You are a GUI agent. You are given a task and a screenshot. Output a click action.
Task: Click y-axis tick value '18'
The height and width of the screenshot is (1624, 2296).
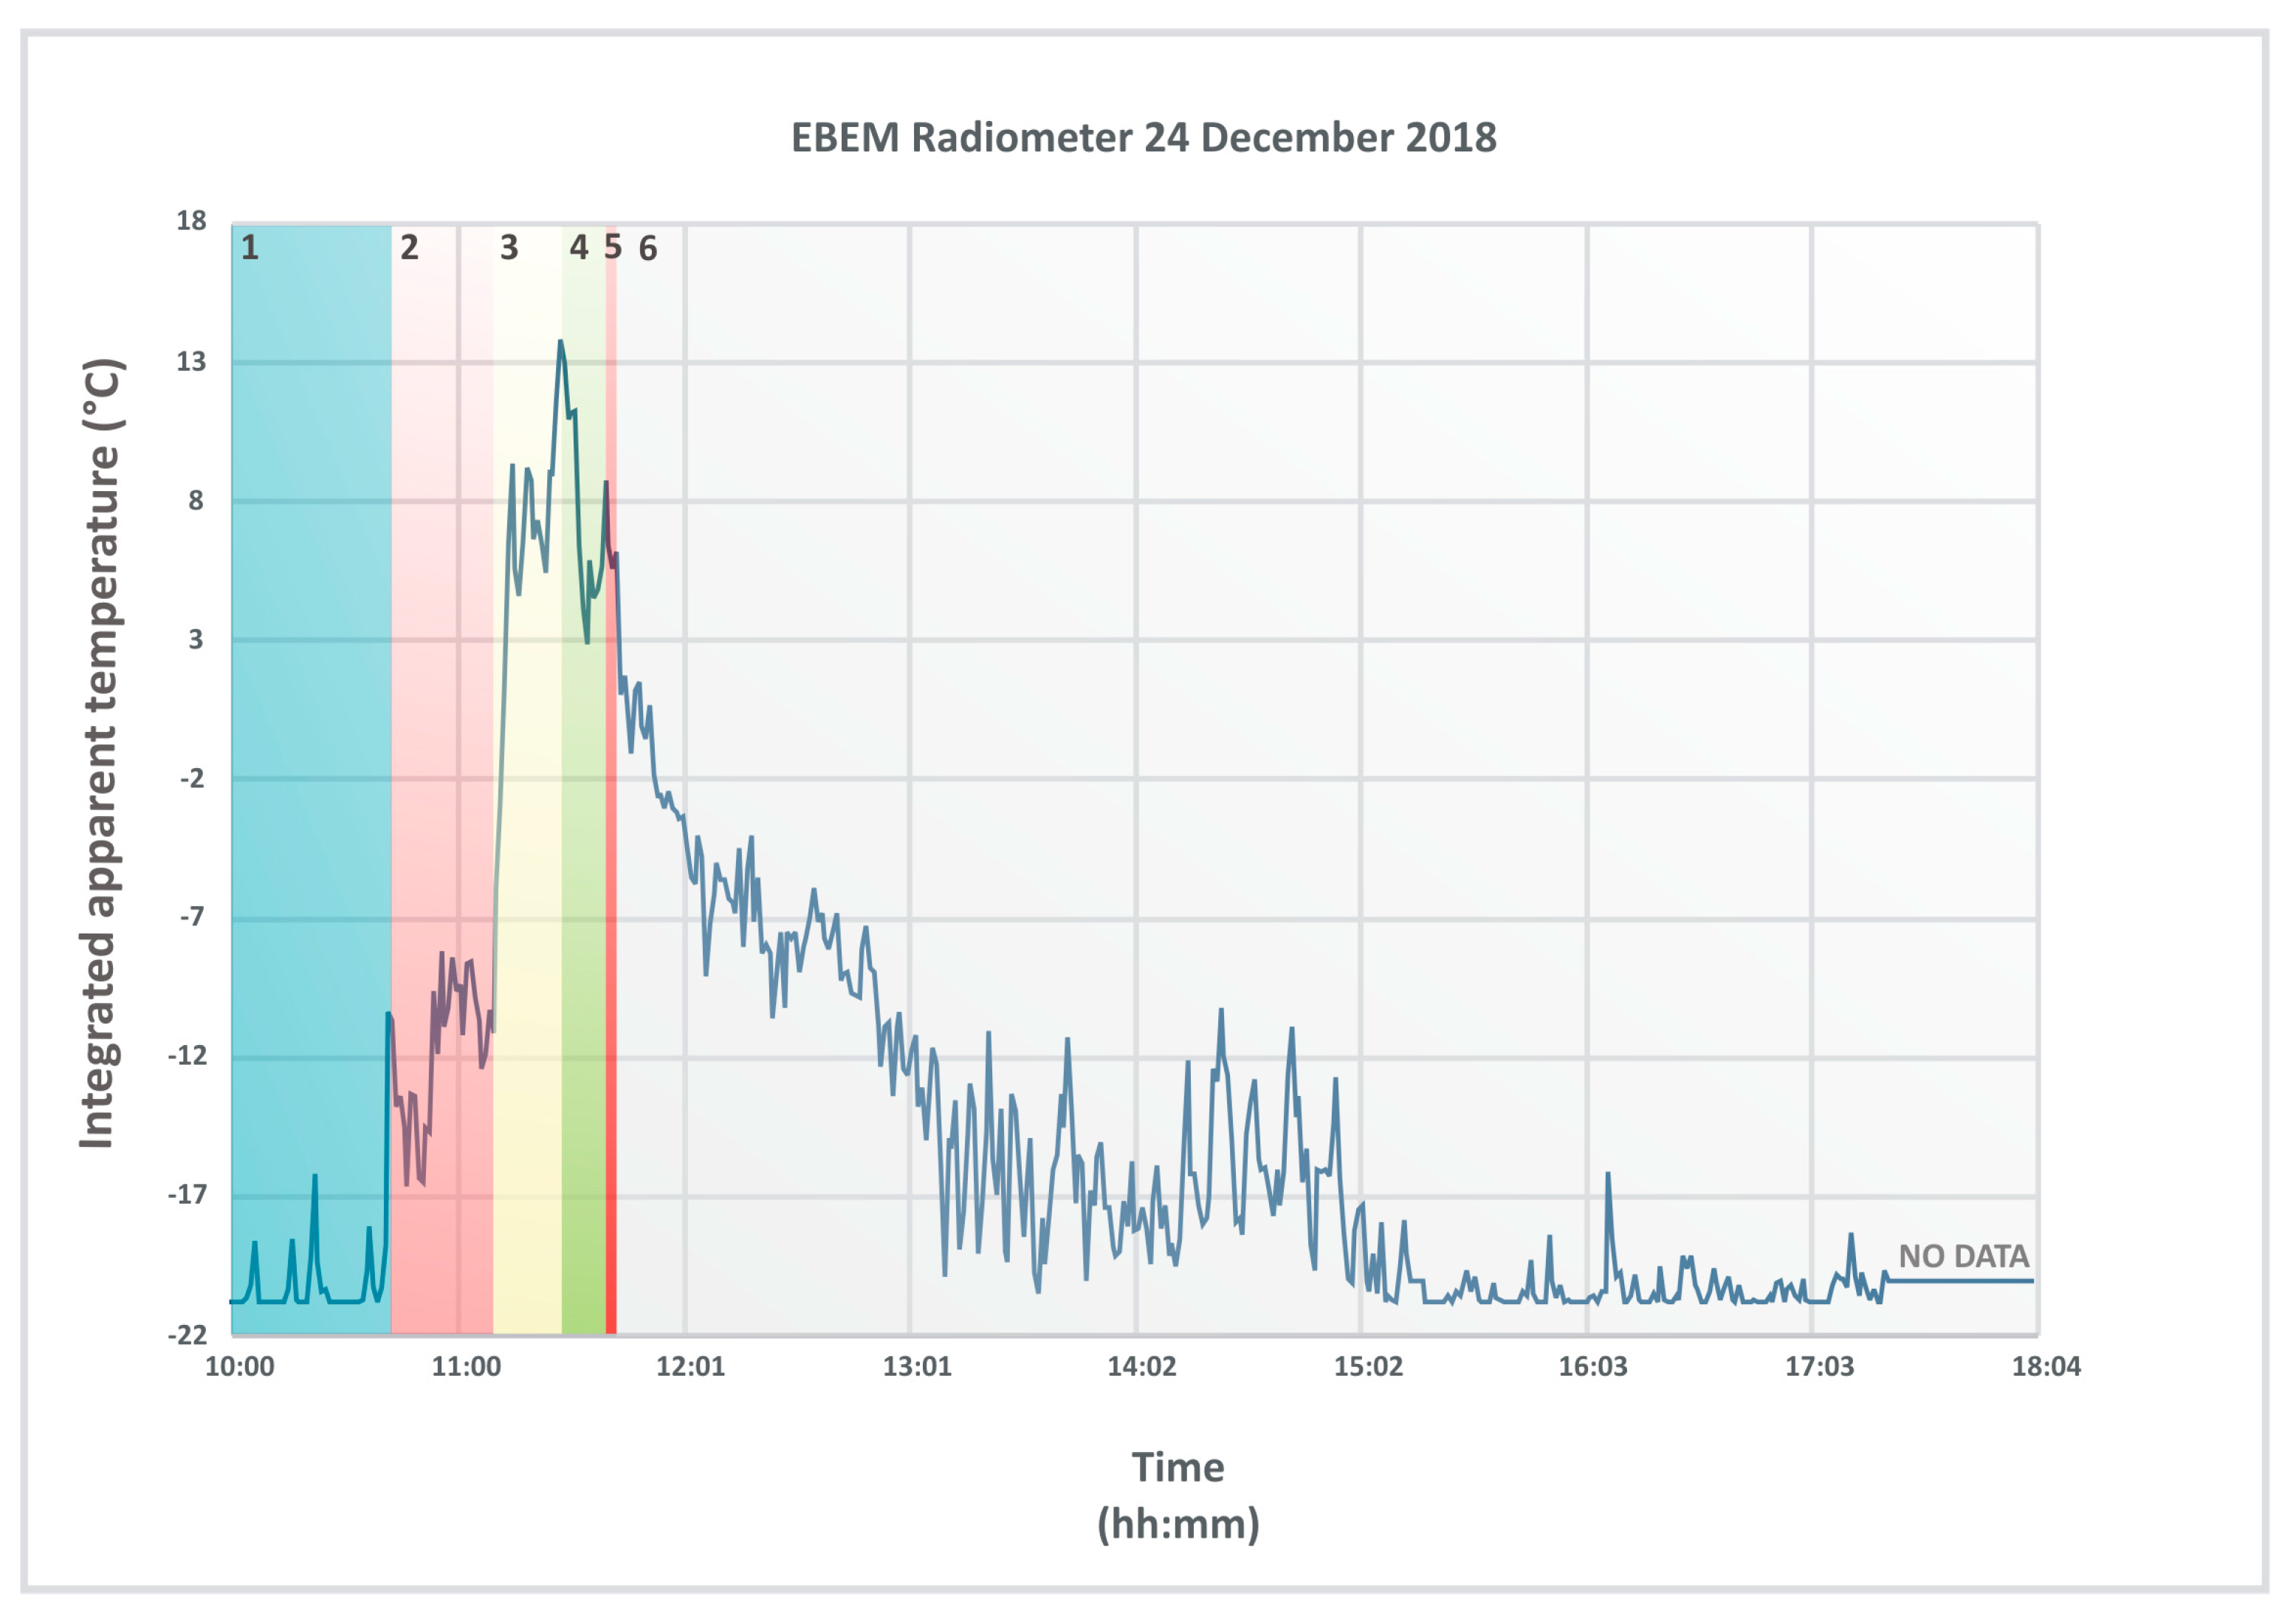pos(191,221)
